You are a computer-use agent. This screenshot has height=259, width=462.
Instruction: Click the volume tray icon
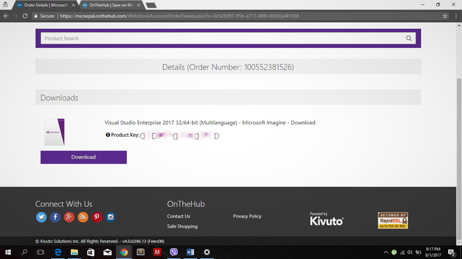point(410,252)
